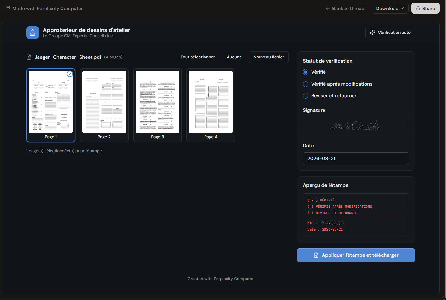The image size is (446, 300).
Task: Choose Vérifié après modifications status
Action: pyautogui.click(x=306, y=84)
